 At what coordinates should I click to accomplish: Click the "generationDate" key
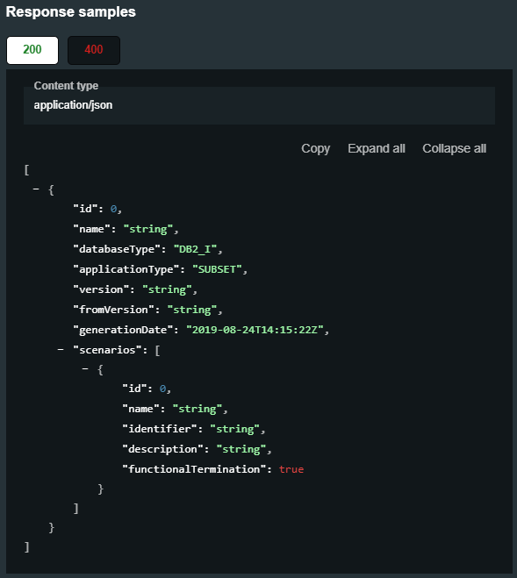point(123,330)
